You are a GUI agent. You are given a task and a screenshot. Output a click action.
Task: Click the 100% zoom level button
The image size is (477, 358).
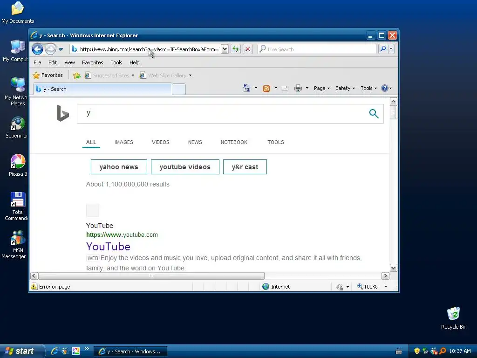click(x=367, y=287)
